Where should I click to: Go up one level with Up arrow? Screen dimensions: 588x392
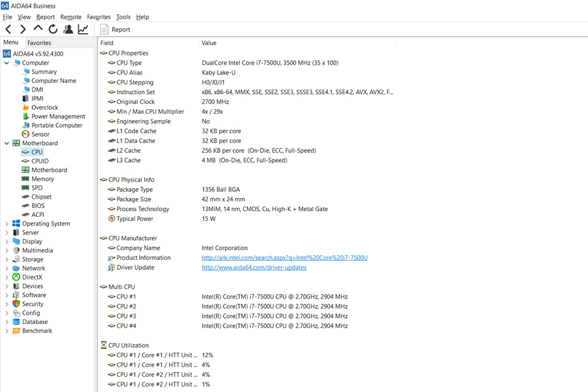click(38, 29)
